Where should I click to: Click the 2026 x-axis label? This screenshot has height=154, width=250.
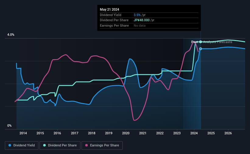point(228,133)
